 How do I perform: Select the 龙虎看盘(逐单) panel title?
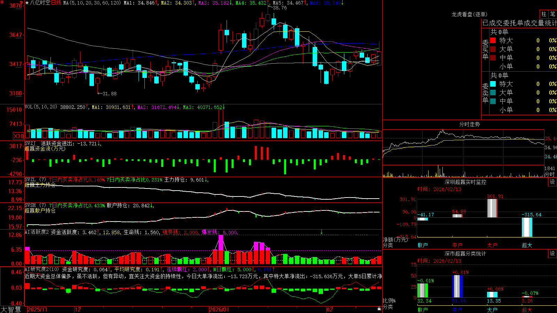469,14
